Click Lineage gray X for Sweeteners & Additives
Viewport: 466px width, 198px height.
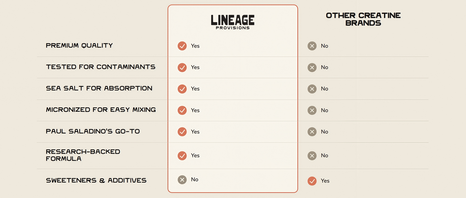[182, 180]
